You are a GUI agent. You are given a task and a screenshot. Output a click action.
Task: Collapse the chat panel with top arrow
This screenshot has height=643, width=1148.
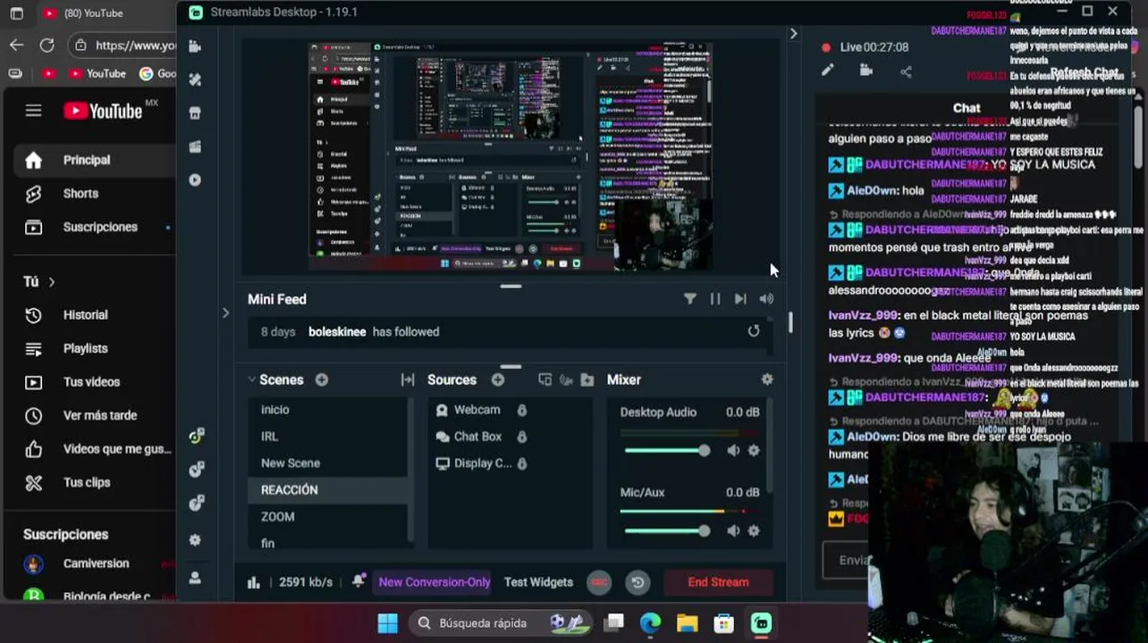[x=793, y=33]
